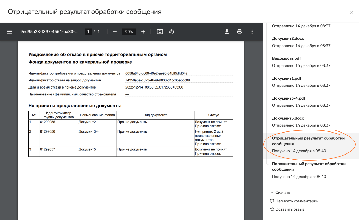Screen dimensions: 359x220
Task: Click status text Не принято 2 из 2
Action: point(209,131)
